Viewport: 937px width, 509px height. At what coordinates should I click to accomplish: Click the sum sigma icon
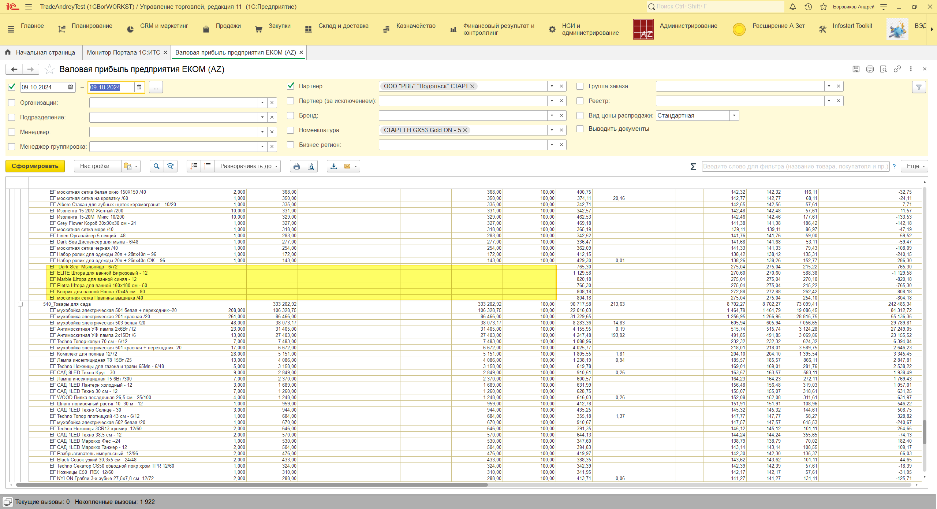693,167
